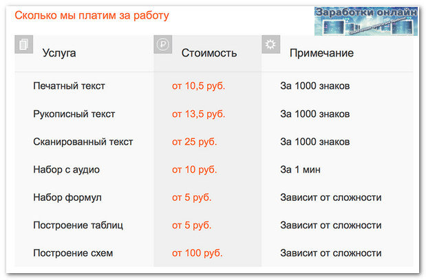This screenshot has height=280, width=426.
Task: Select the Набор формул row label
Action: click(67, 197)
